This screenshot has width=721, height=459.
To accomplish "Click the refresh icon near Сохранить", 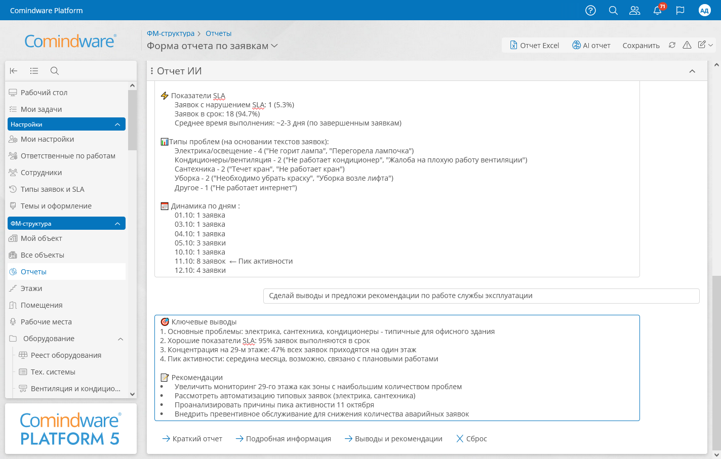I will click(x=672, y=45).
